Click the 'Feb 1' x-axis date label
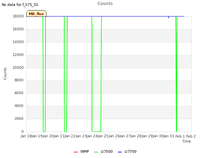Viewport: 211px width, 158px height. [180, 136]
